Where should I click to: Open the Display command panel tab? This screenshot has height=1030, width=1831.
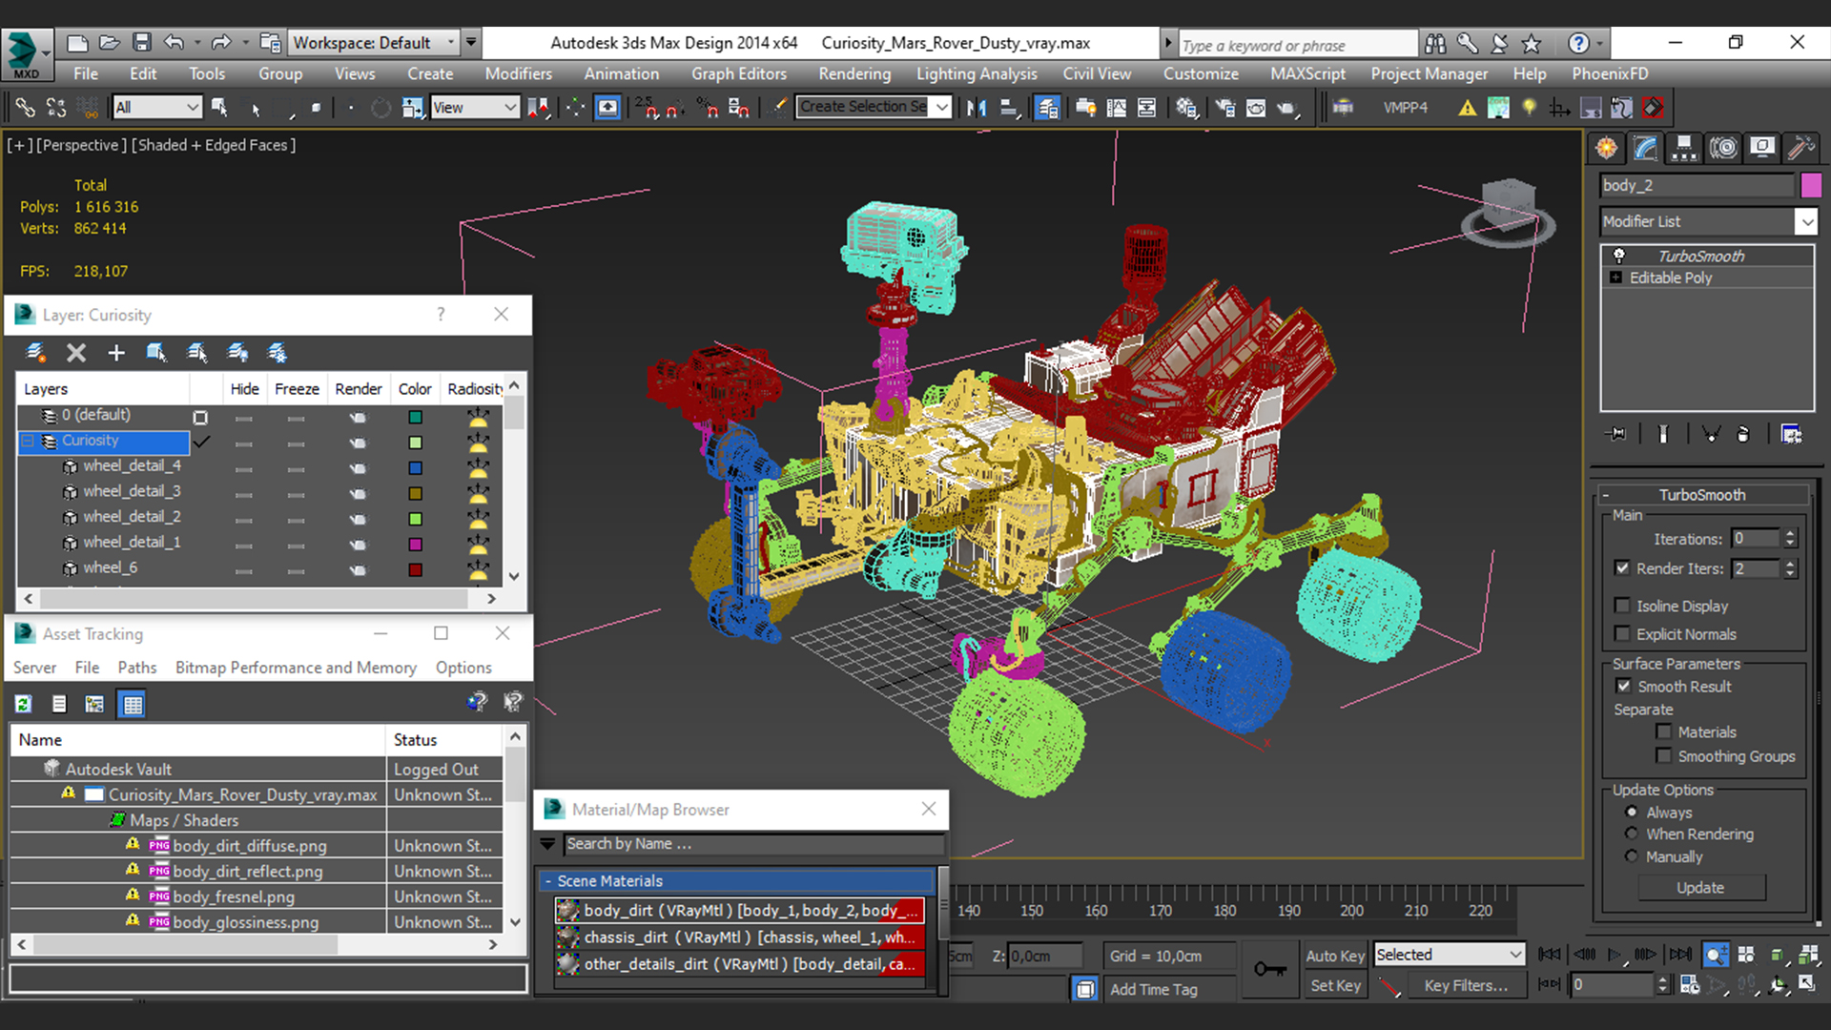click(1762, 148)
